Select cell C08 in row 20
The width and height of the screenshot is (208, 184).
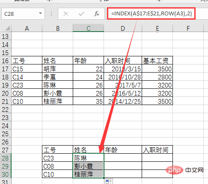click(x=27, y=93)
